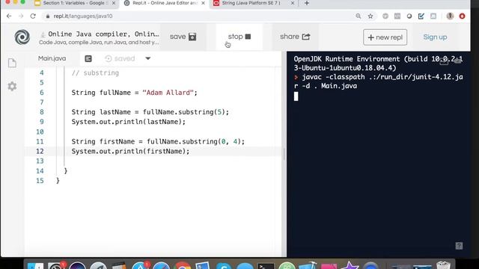The width and height of the screenshot is (479, 269).
Task: Click System.out.println(firstName) line
Action: (130, 151)
